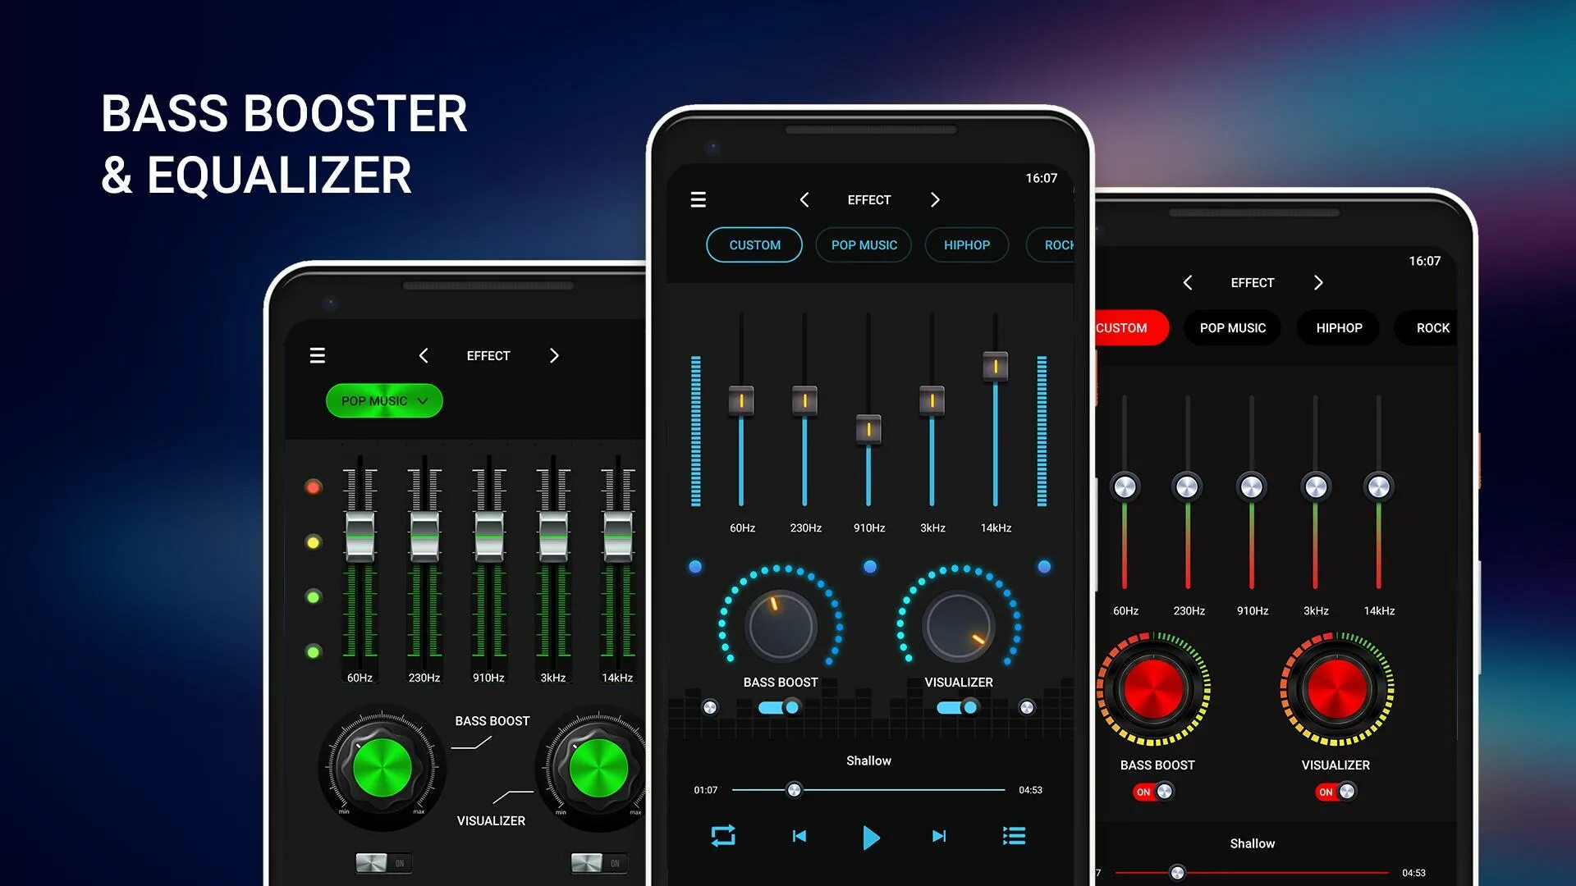
Task: Click the shuffle or settings icon left of progress bar
Action: (723, 835)
